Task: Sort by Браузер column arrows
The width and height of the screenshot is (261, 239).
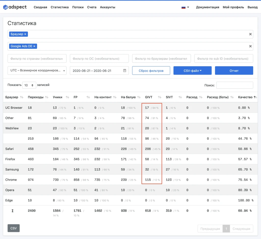Action: (22, 97)
